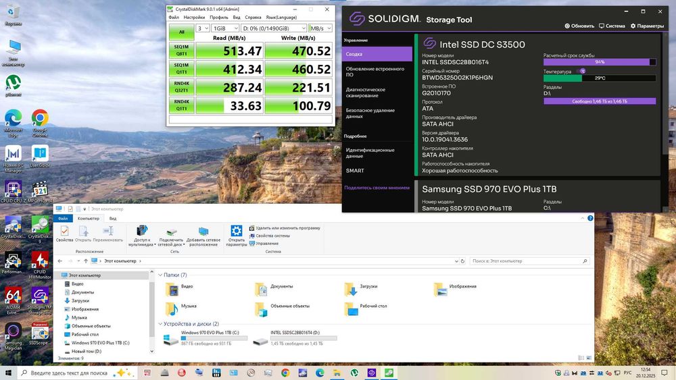This screenshot has height=380, width=676.
Task: Open the Windows Start button
Action: click(x=8, y=373)
